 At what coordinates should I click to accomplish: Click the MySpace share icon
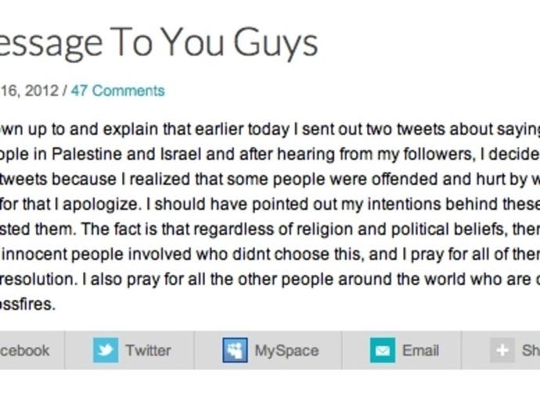coord(235,351)
